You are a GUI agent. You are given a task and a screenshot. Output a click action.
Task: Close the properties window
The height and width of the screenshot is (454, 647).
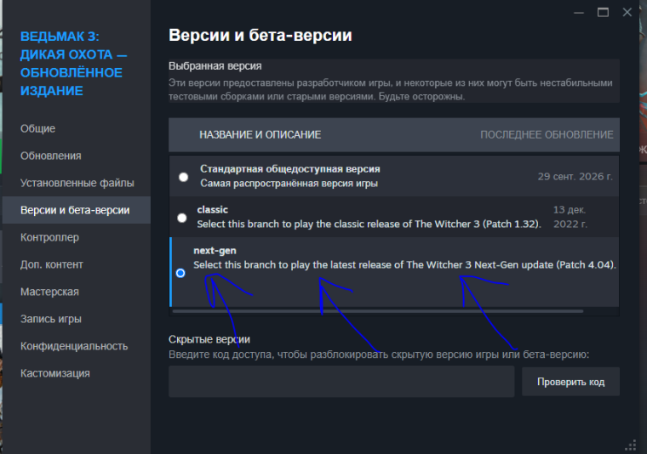click(x=627, y=13)
